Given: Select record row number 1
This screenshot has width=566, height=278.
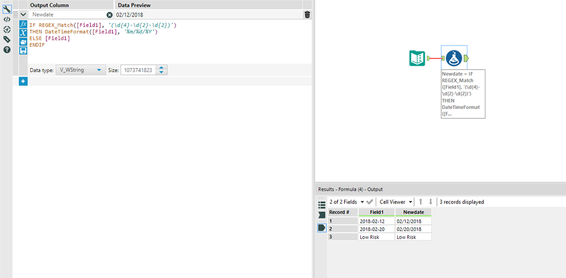Looking at the screenshot, I should (x=343, y=221).
